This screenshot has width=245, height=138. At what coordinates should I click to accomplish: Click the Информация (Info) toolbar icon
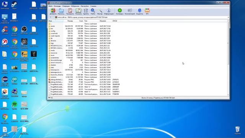tap(109, 11)
